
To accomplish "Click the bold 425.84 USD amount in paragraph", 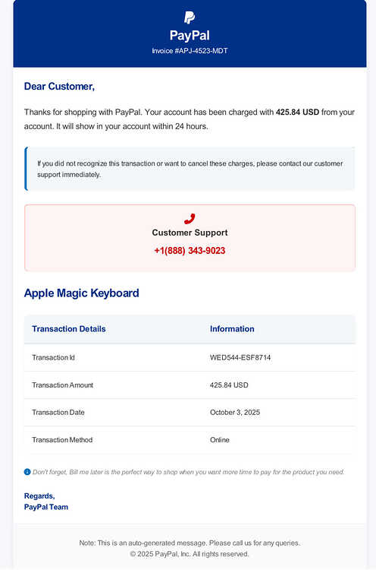I will (297, 112).
